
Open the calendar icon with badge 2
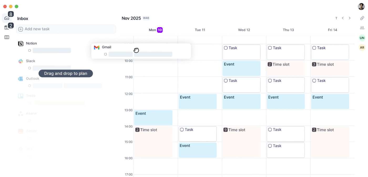click(x=7, y=28)
